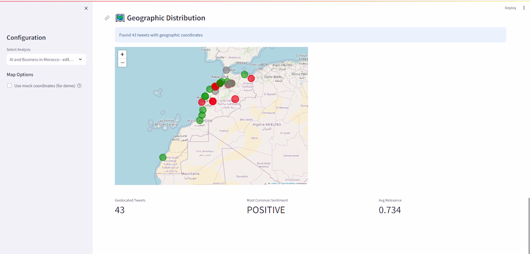Open the red marker above Oriental label

tap(251, 79)
